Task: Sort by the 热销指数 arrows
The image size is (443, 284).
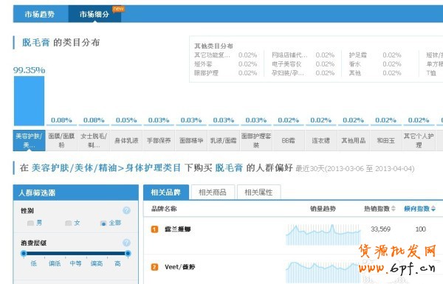Action: (393, 209)
